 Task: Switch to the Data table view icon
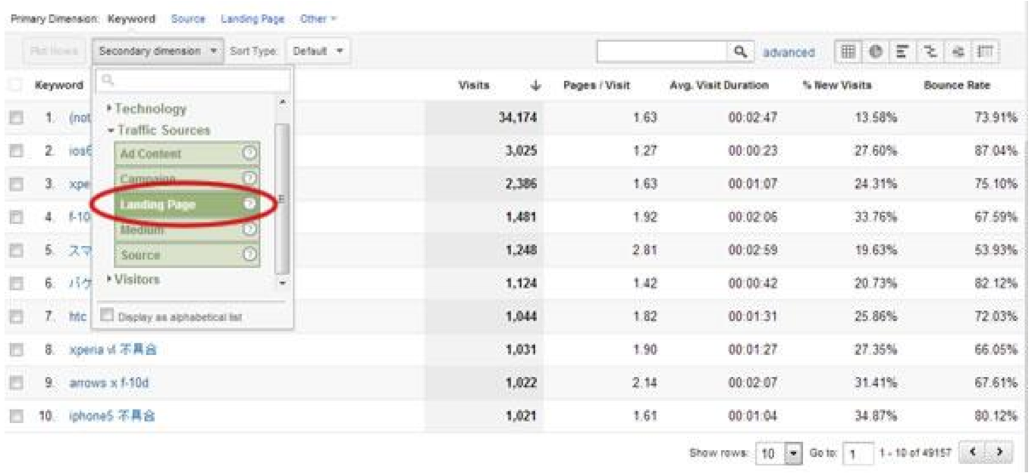(x=849, y=51)
